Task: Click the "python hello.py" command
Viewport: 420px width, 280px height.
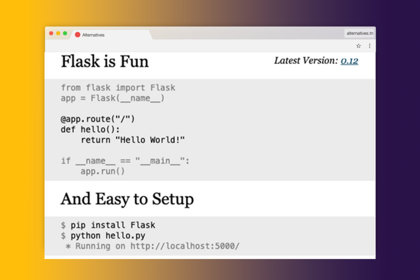Action: (108, 236)
